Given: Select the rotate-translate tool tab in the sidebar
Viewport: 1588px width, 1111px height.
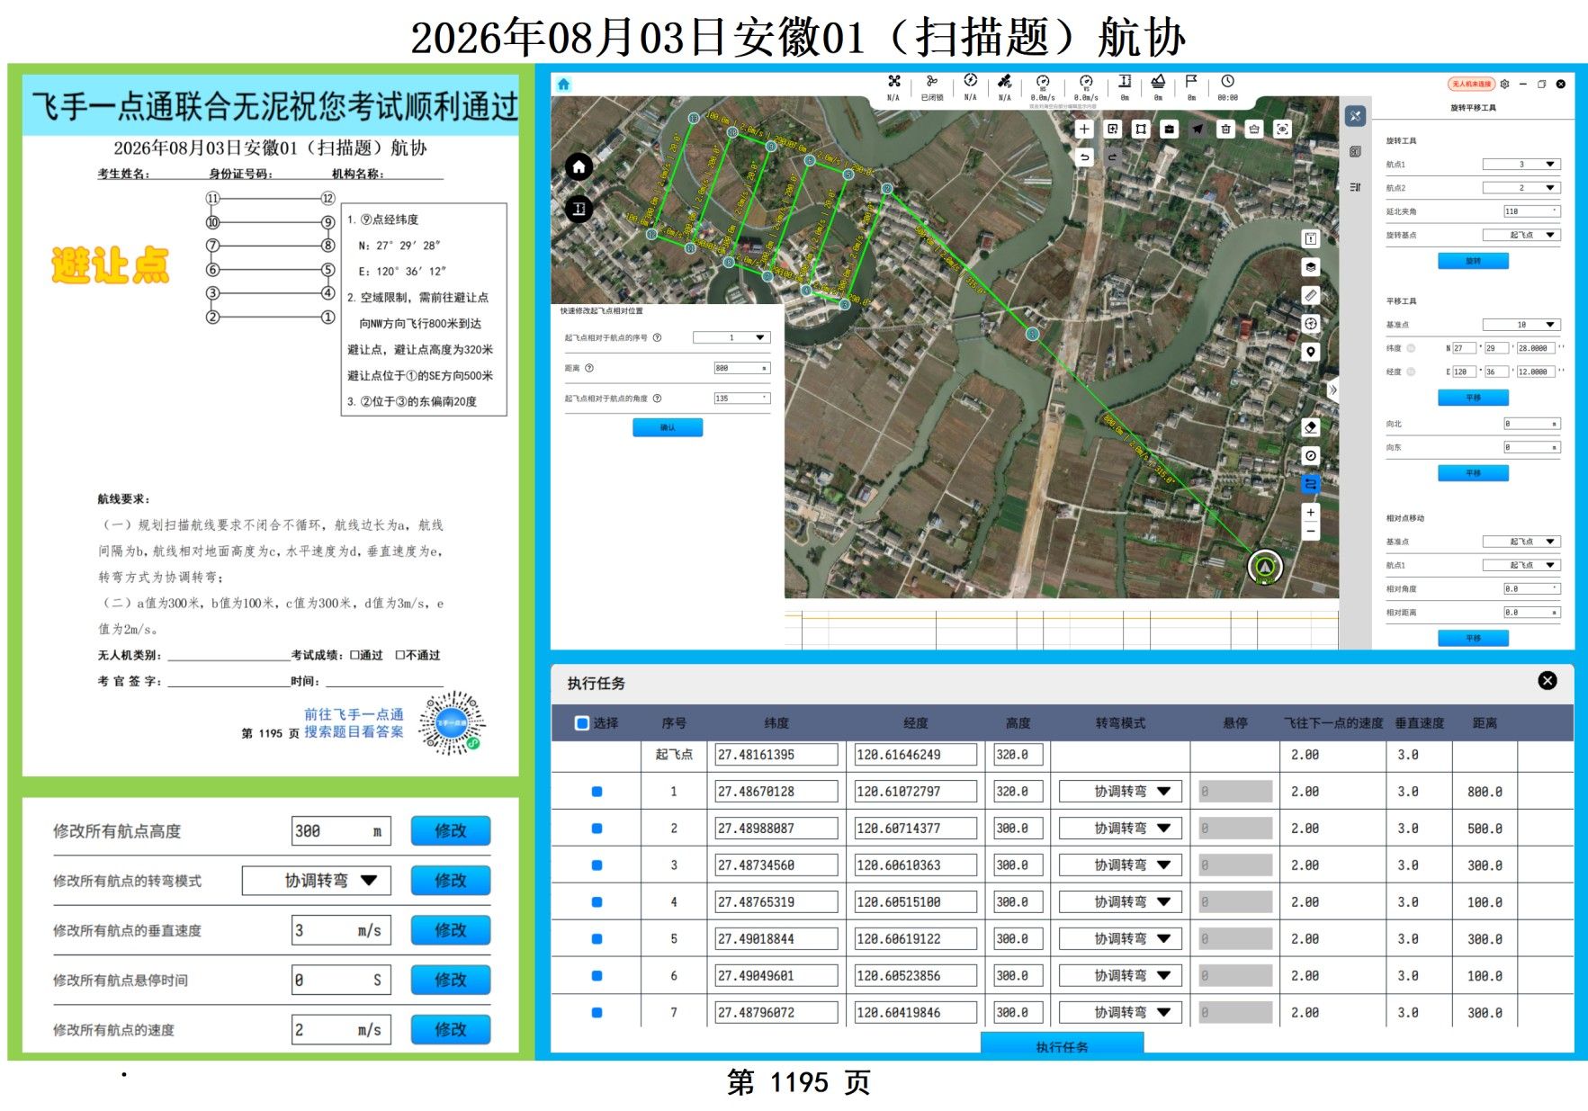Looking at the screenshot, I should [1355, 116].
